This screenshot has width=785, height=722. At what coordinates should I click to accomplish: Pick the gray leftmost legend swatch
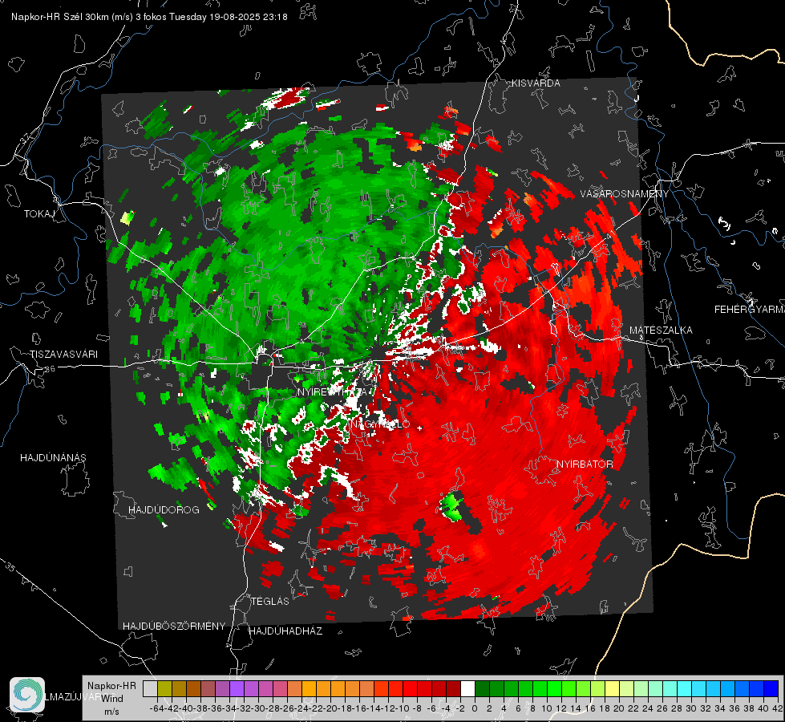point(150,689)
